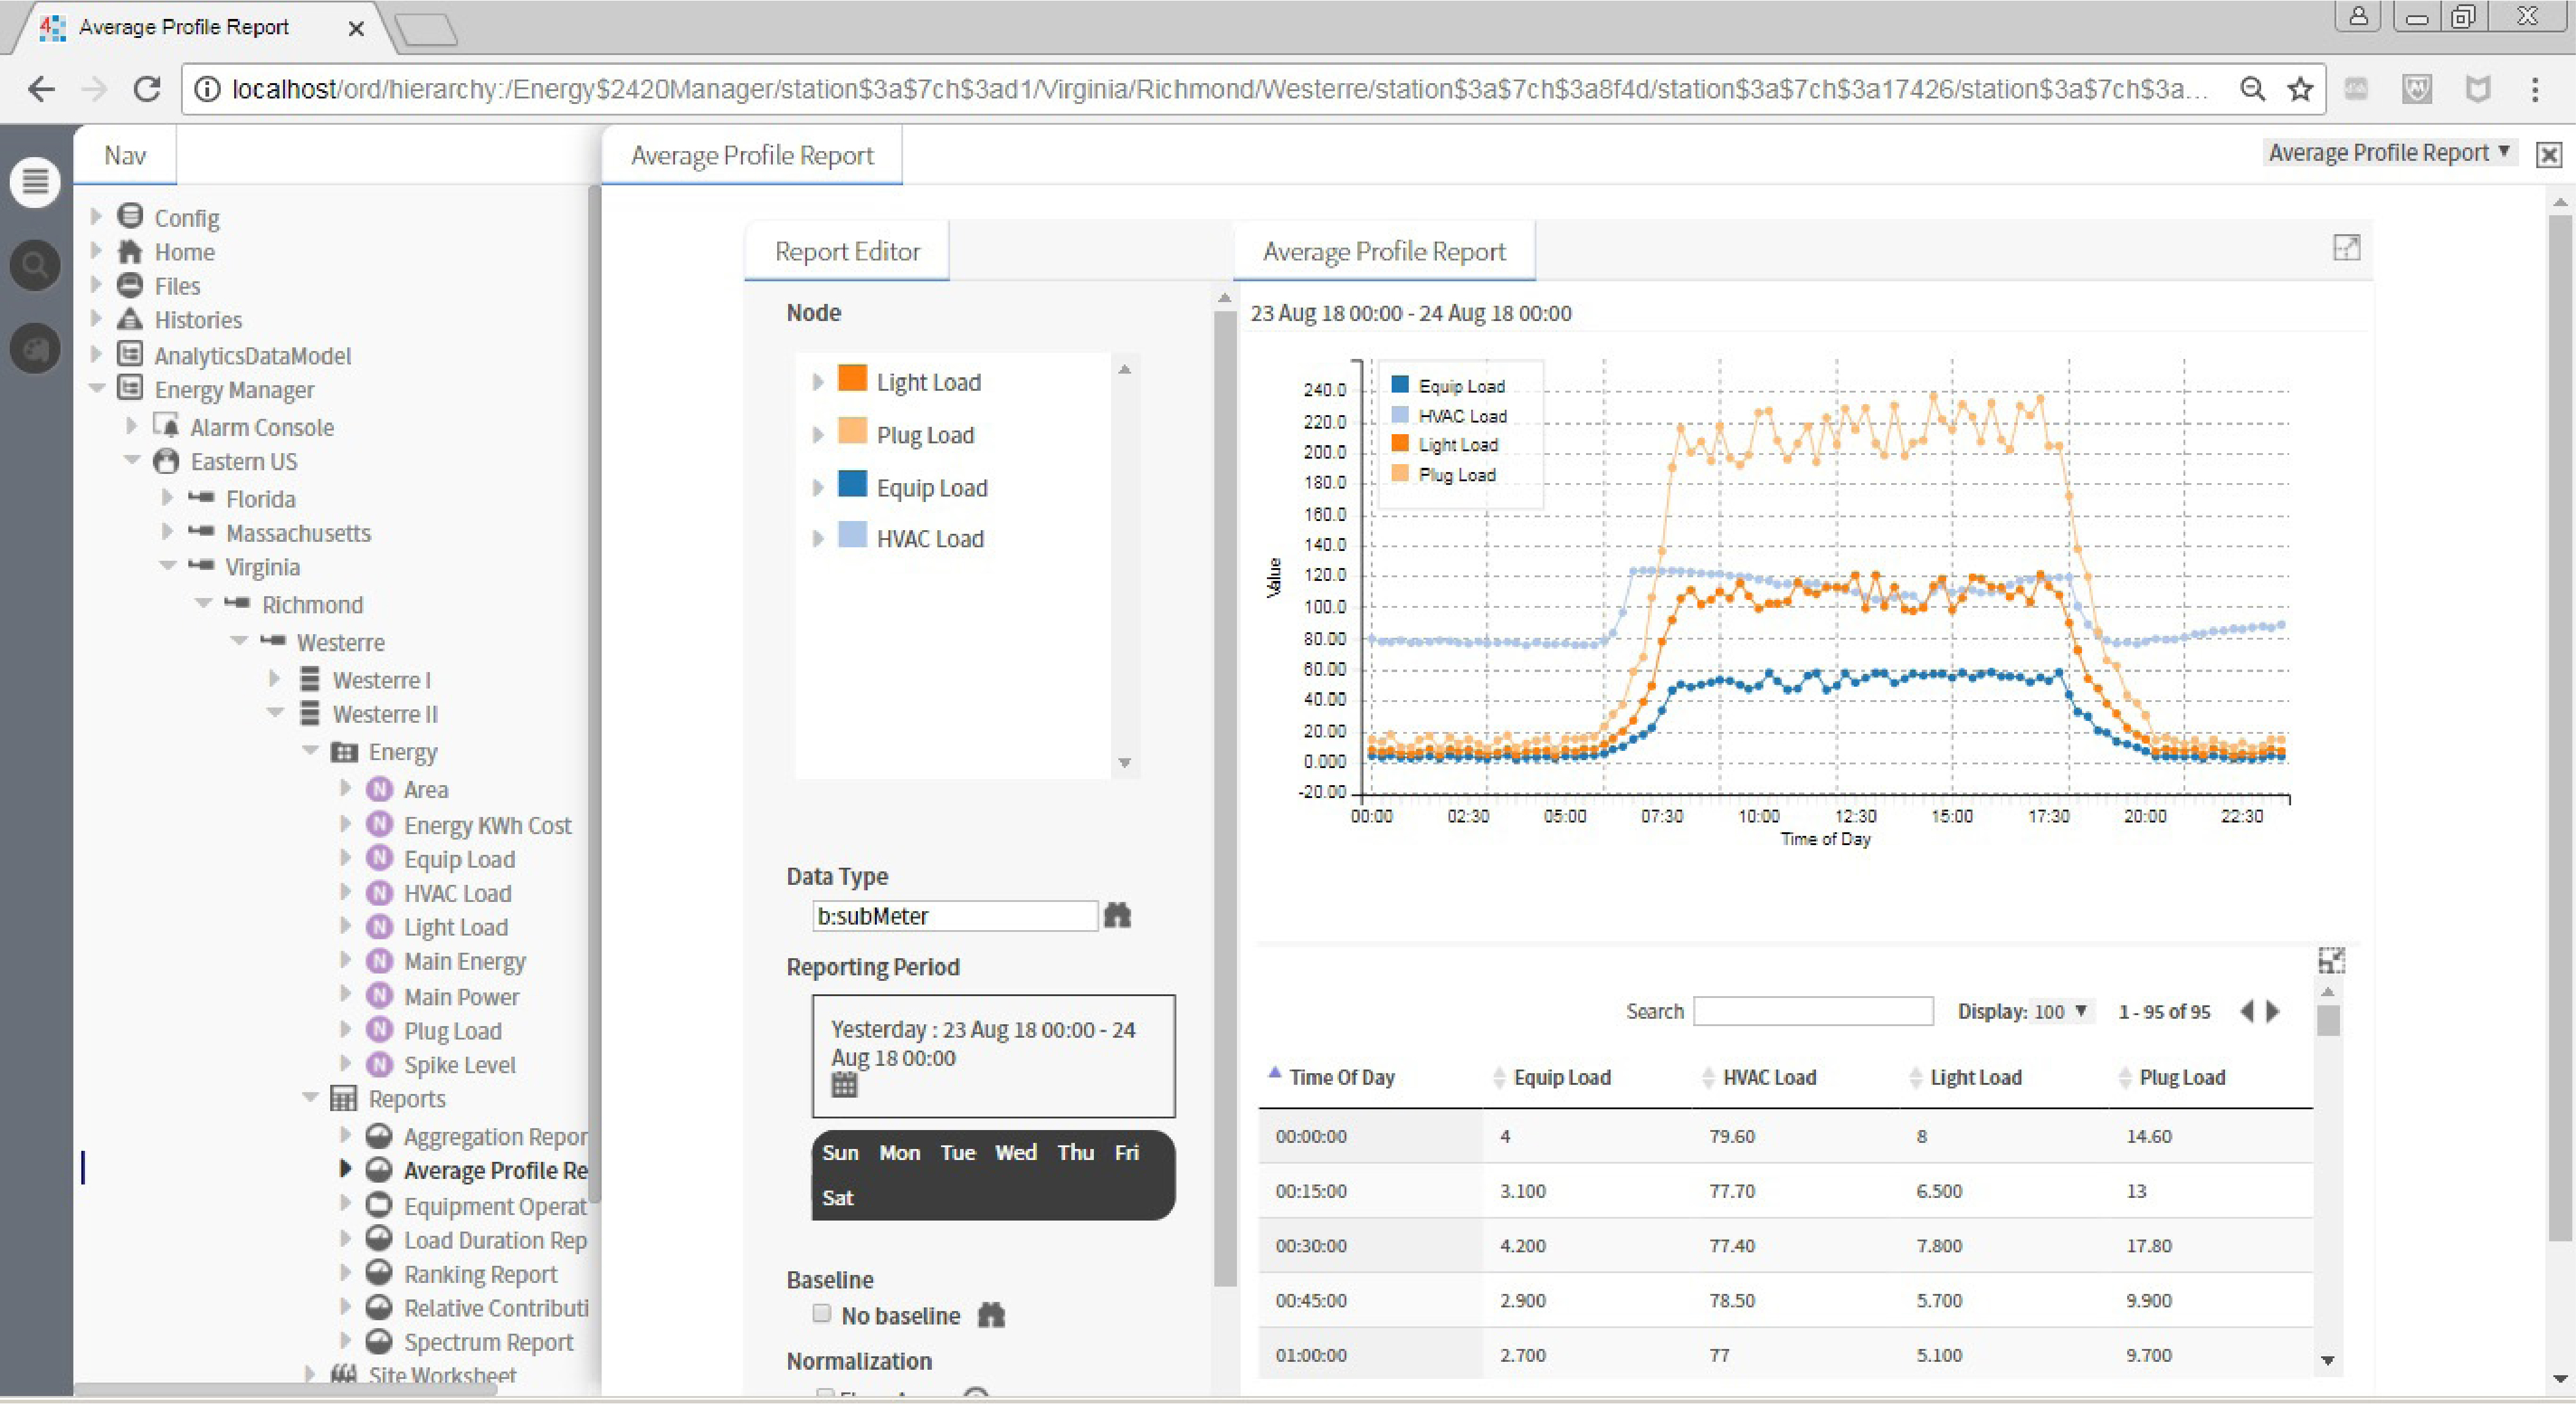
Task: Click the binoculars icon beside No baseline
Action: click(x=991, y=1315)
